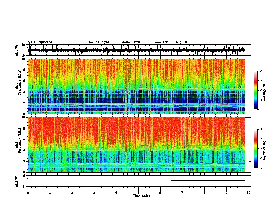Viewport: 280px width, 216px height.
Task: Click time axis tick label "3"
Action: pos(94,193)
